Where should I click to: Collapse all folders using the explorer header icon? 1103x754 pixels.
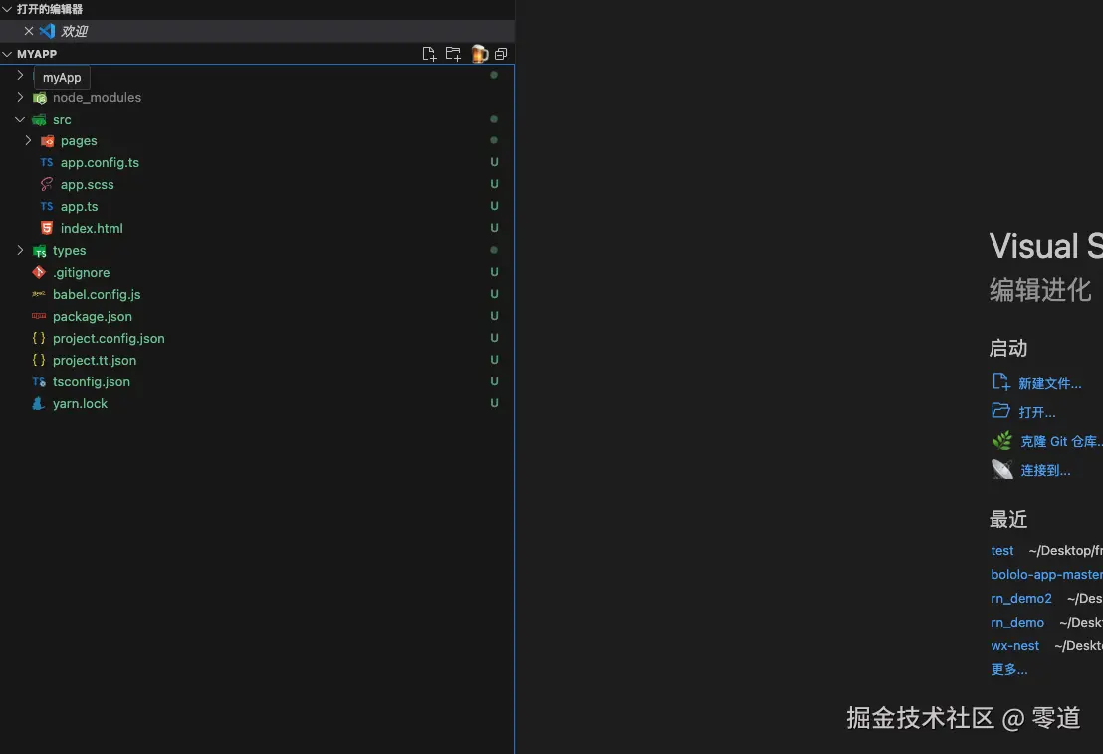pos(501,54)
